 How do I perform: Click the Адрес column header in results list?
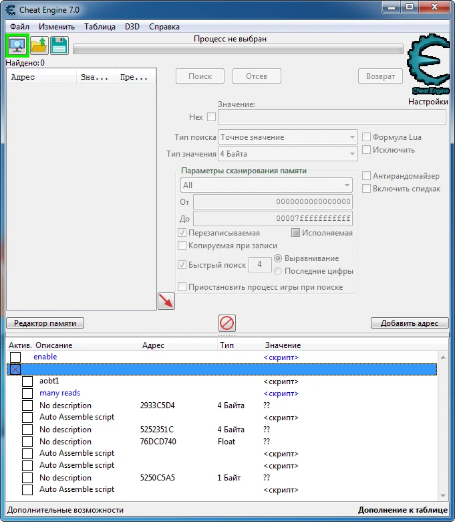point(41,77)
